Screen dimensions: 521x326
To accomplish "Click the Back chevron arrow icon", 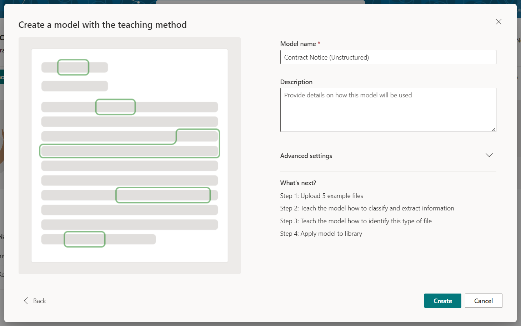I will click(x=26, y=301).
